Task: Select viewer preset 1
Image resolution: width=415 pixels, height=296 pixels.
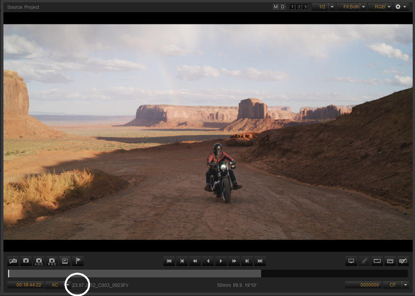Action: (x=292, y=7)
